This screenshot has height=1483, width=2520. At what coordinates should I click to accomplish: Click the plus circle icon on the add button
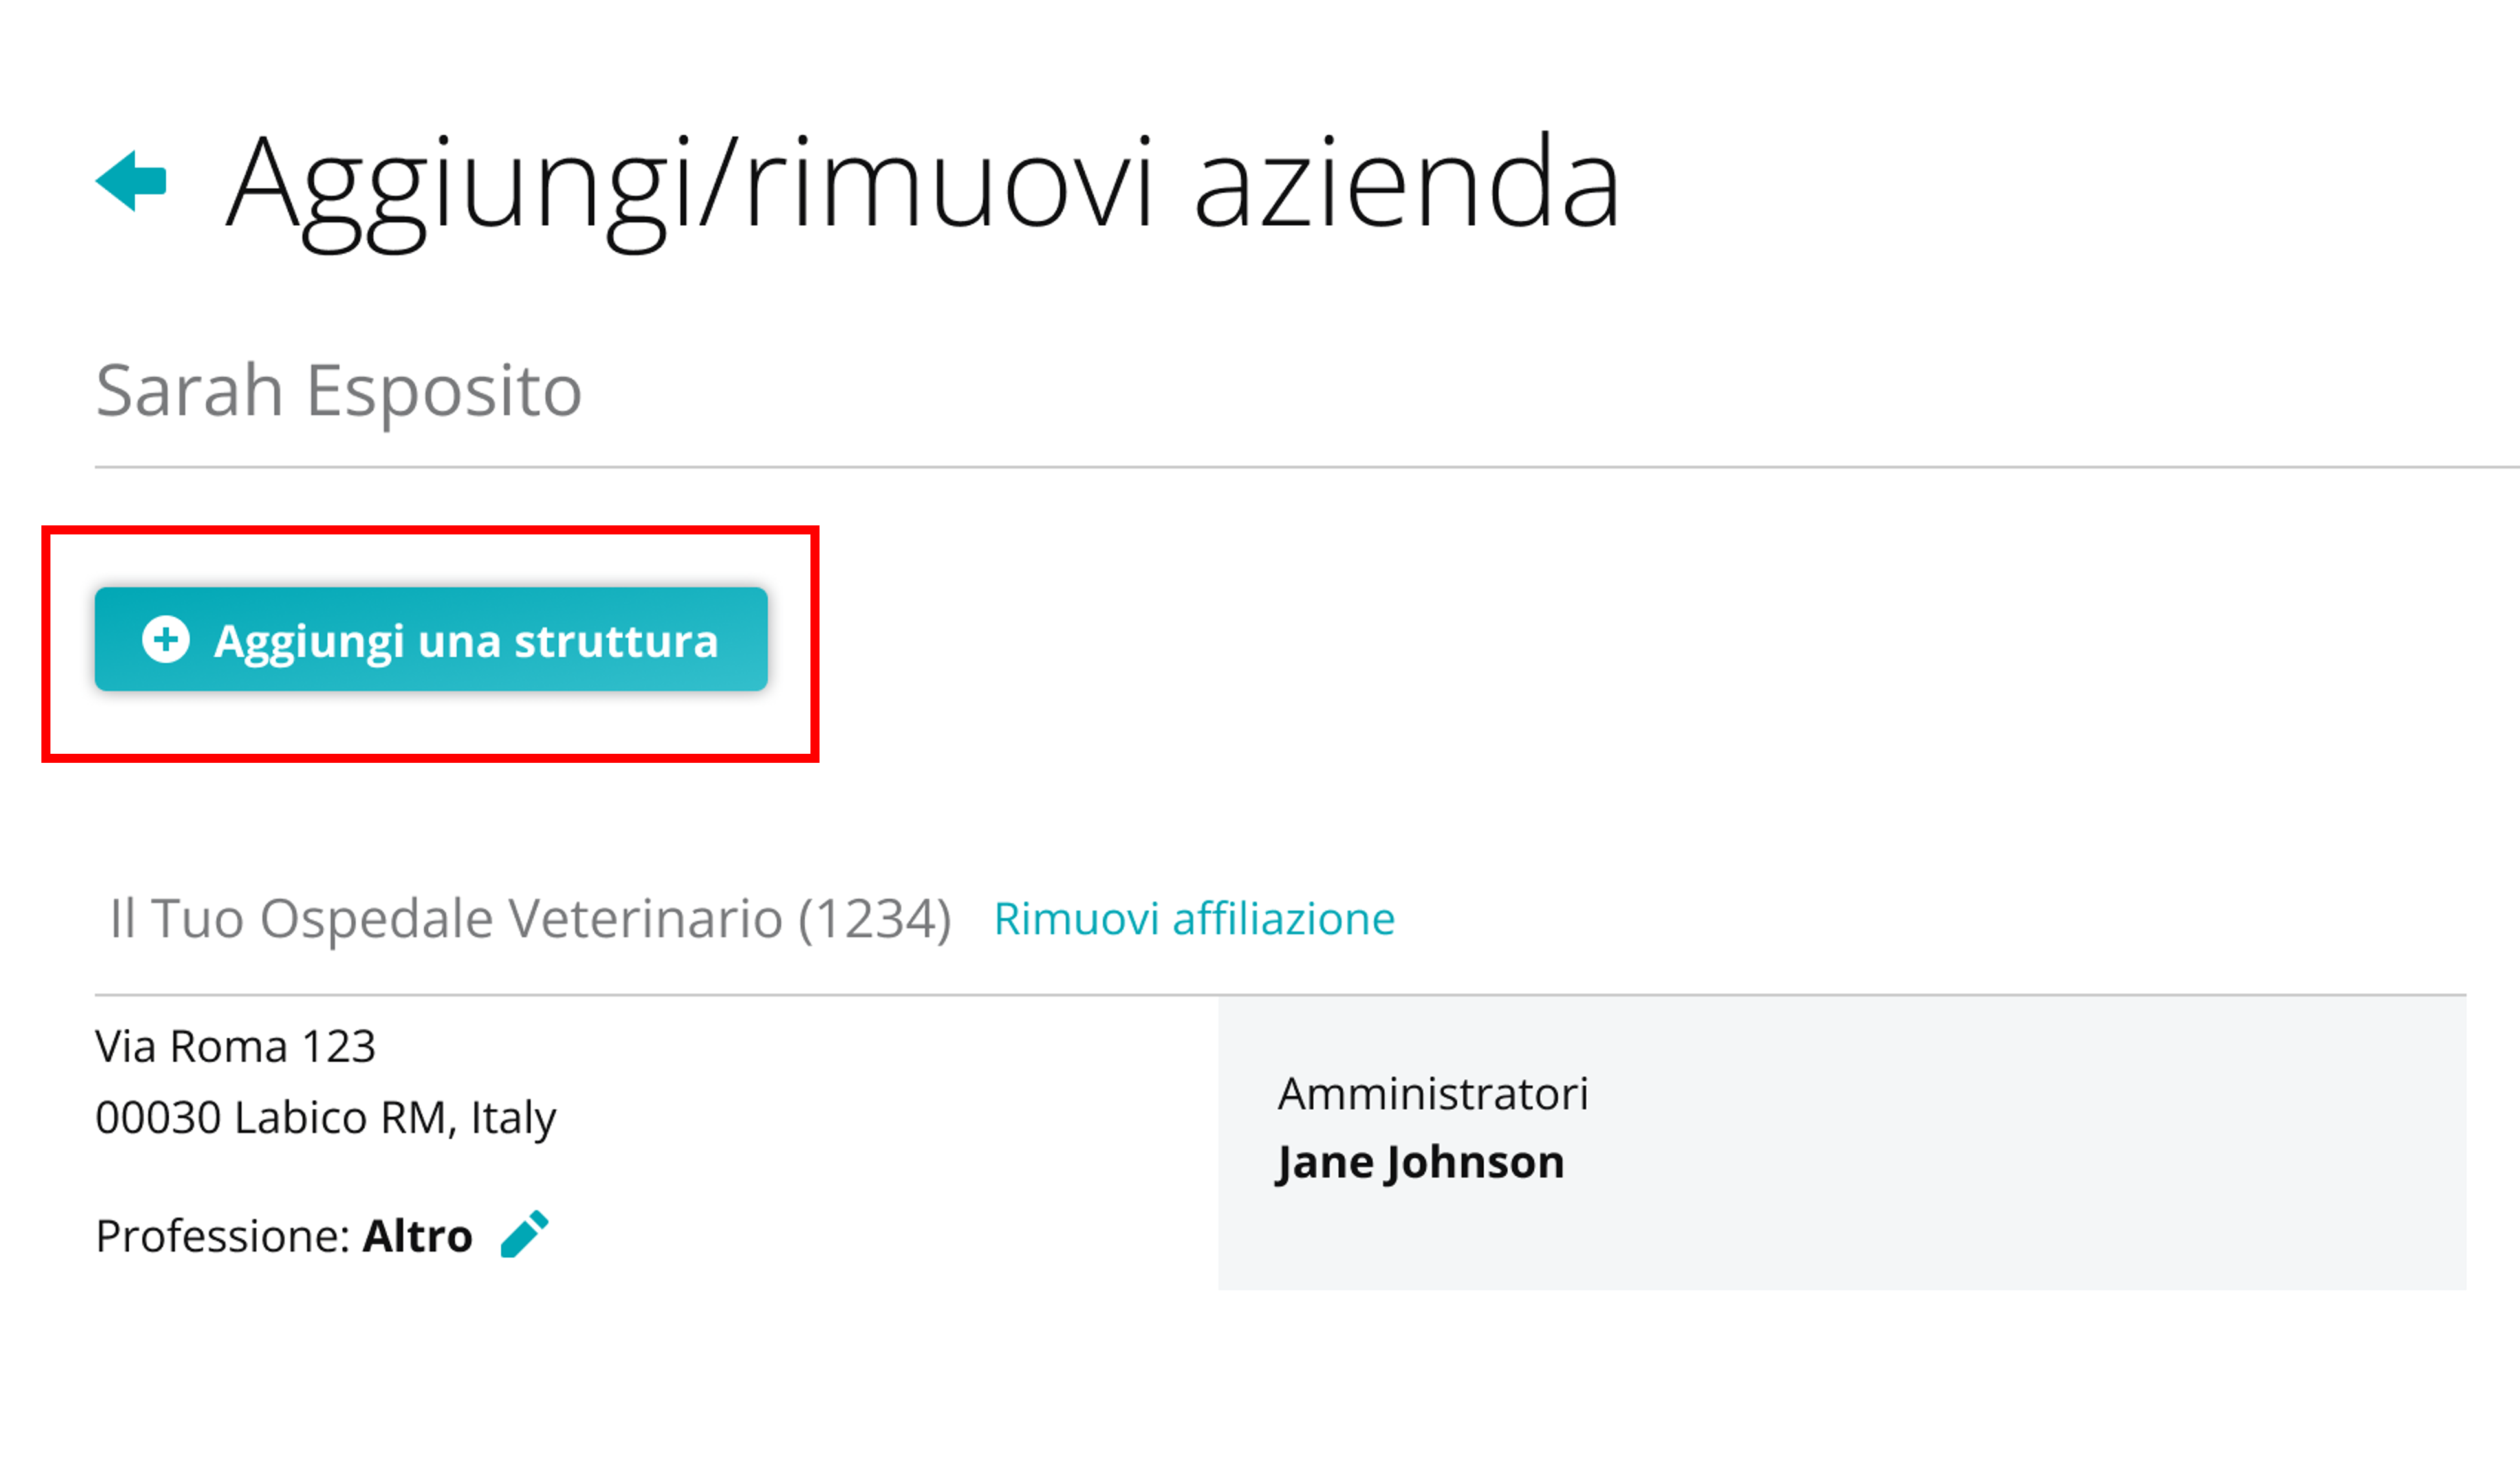[166, 639]
